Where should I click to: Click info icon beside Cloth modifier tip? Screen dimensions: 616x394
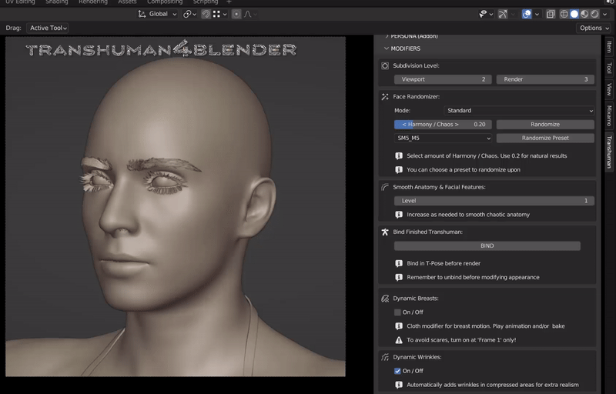point(399,326)
